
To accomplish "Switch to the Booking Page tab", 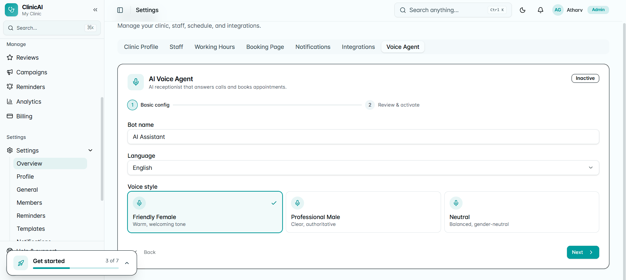I will 265,47.
